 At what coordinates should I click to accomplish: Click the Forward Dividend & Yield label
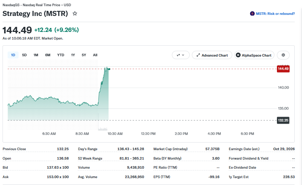coord(249,159)
